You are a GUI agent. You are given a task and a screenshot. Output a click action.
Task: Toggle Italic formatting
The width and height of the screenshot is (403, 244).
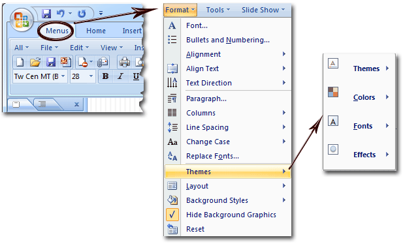[x=120, y=76]
